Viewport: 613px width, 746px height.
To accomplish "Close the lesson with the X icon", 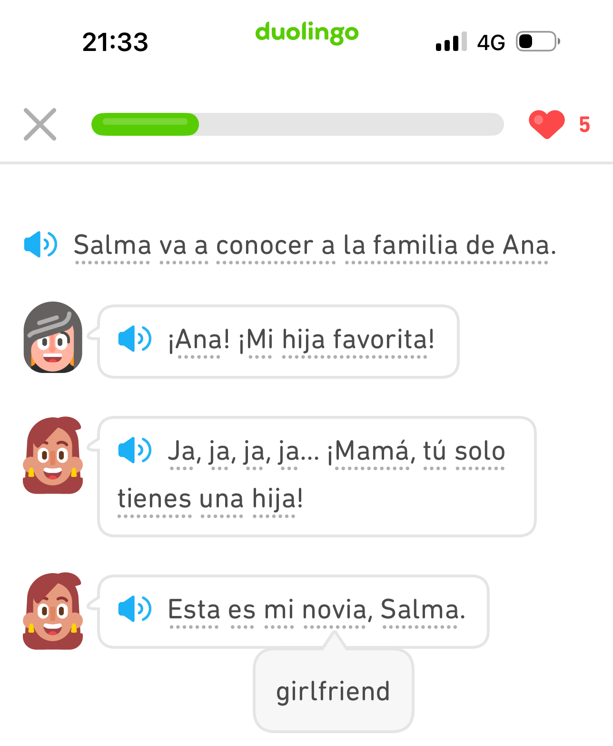I will point(40,124).
